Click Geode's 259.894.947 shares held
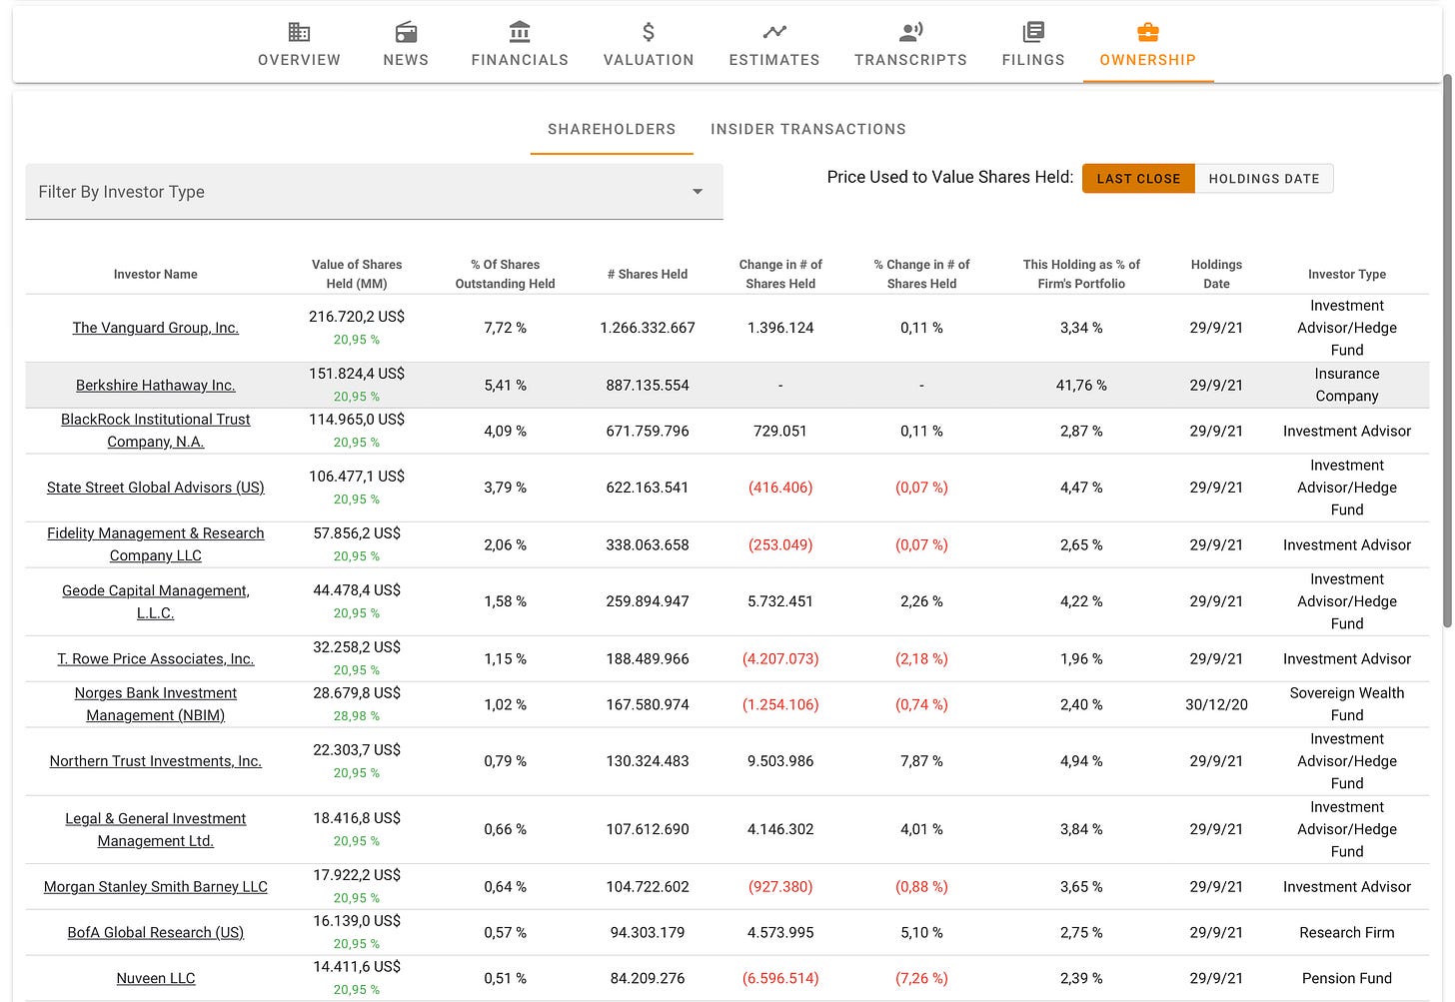Viewport: 1455px width, 1002px height. 648,601
